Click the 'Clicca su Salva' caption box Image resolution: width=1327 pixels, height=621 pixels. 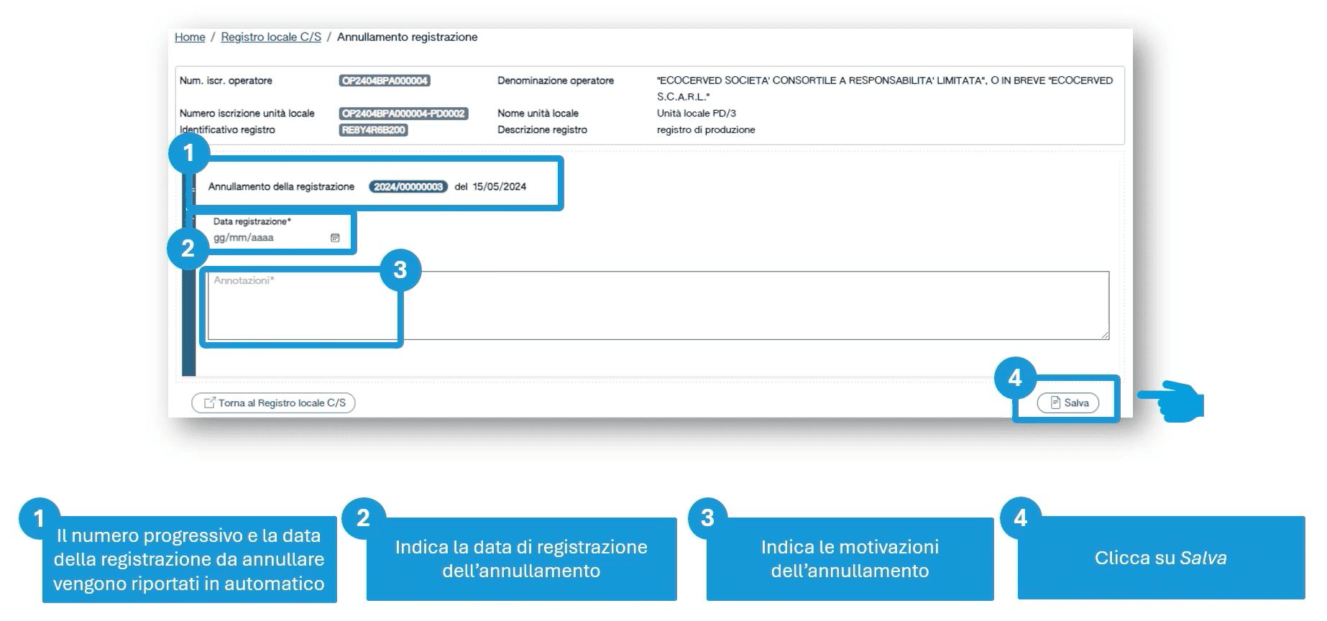pyautogui.click(x=1160, y=558)
